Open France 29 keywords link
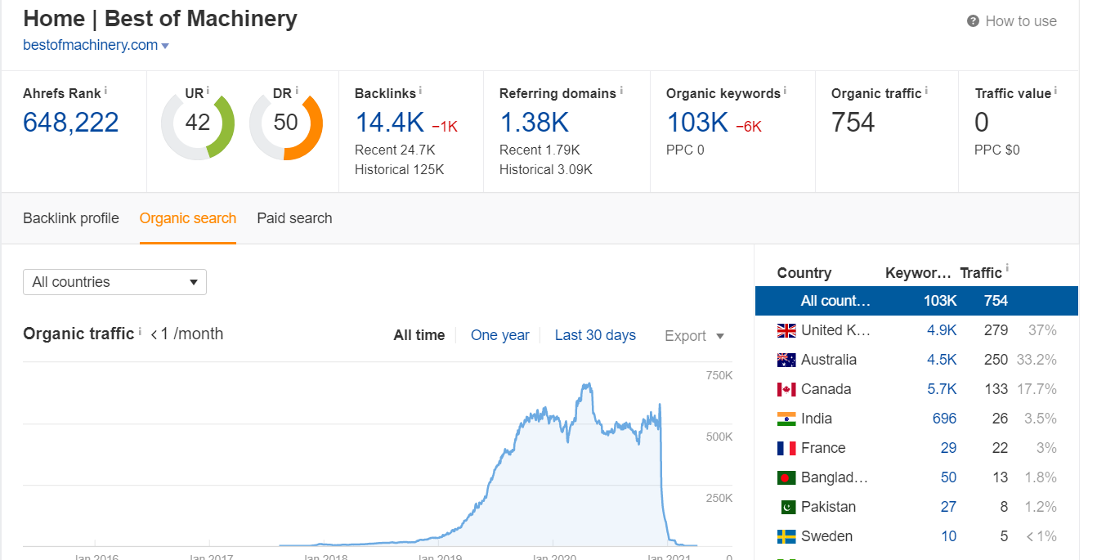This screenshot has height=560, width=1115. tap(948, 448)
